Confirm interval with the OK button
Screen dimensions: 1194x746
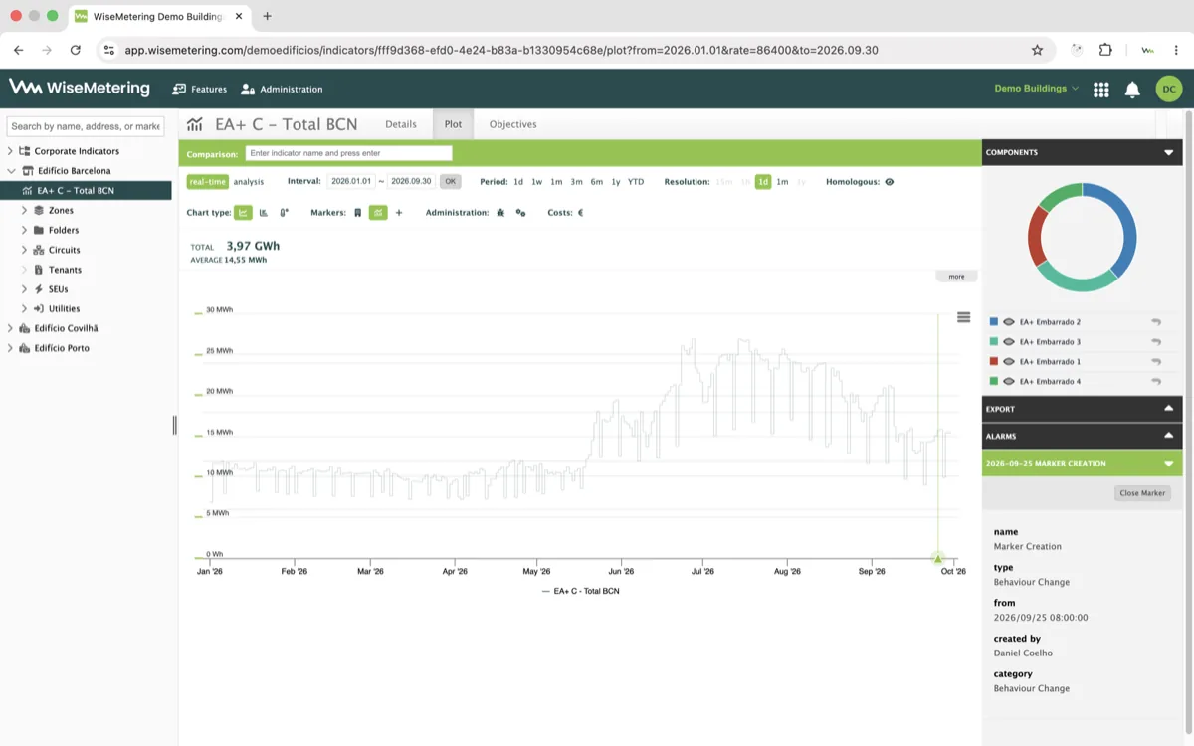click(x=451, y=182)
